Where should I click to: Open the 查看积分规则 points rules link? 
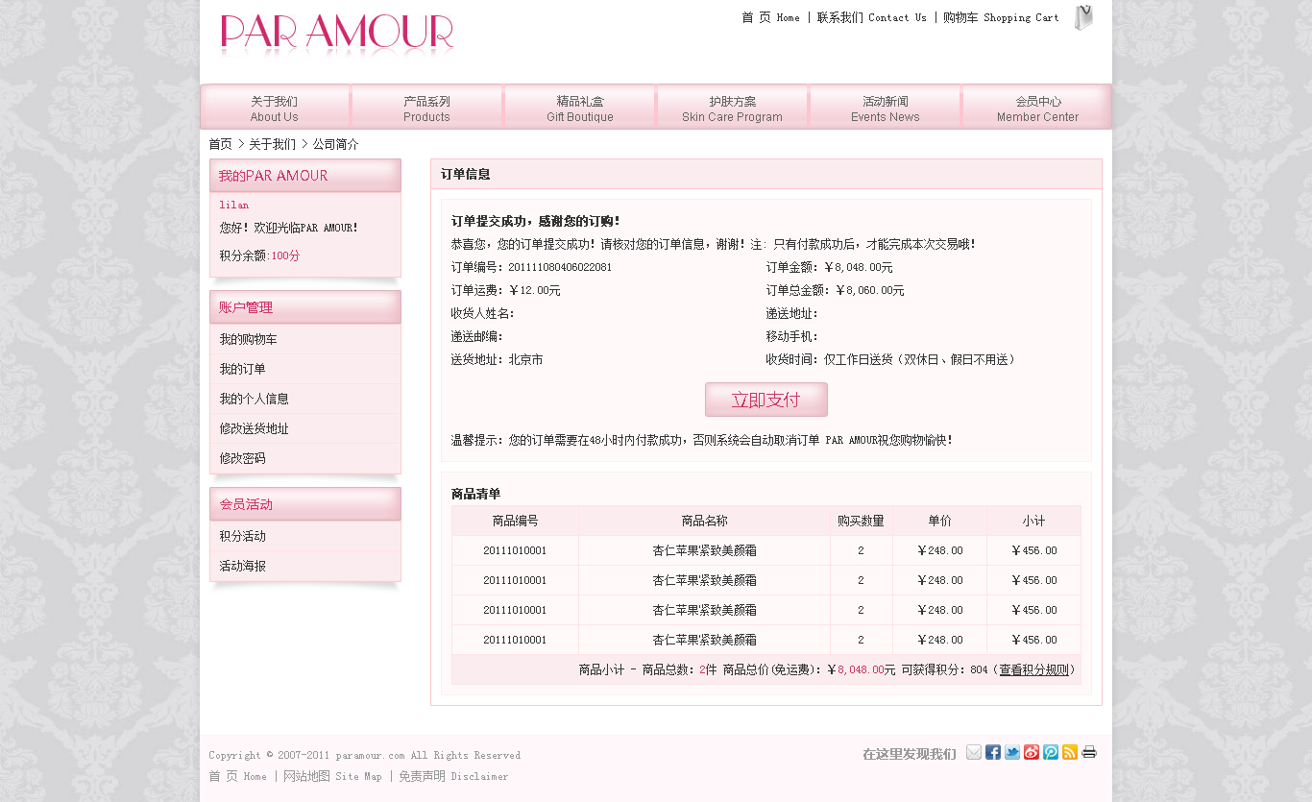point(1033,669)
